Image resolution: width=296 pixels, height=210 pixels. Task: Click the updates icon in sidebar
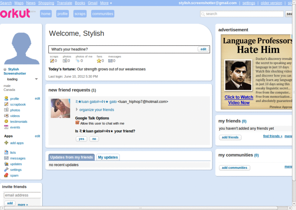click(x=6, y=164)
